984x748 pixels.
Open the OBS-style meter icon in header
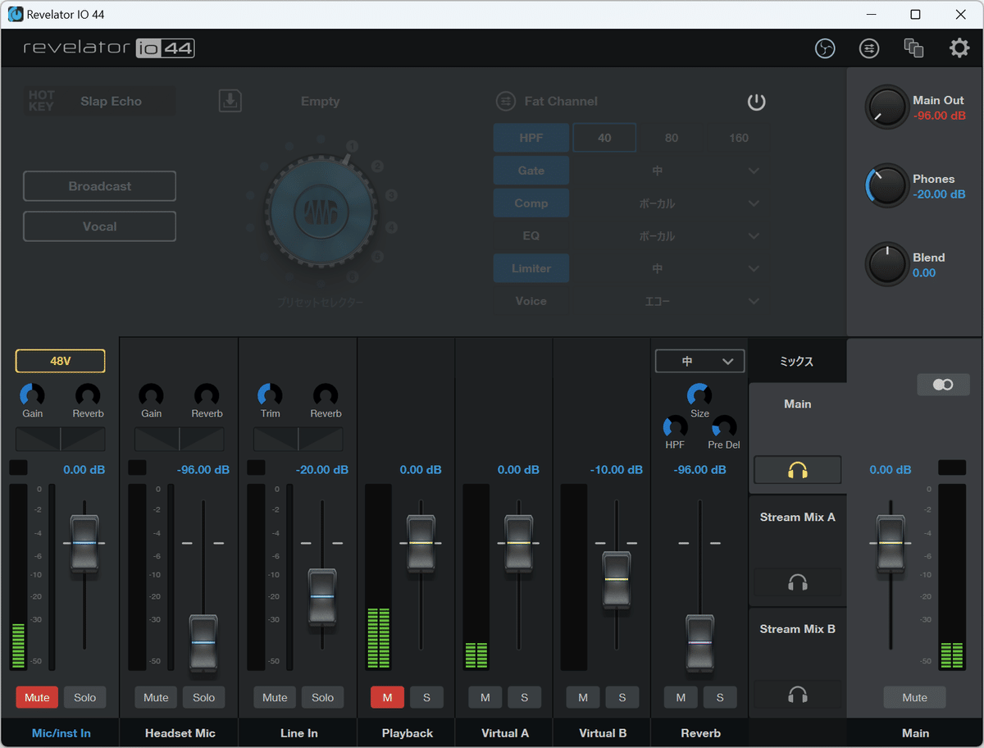click(x=825, y=48)
